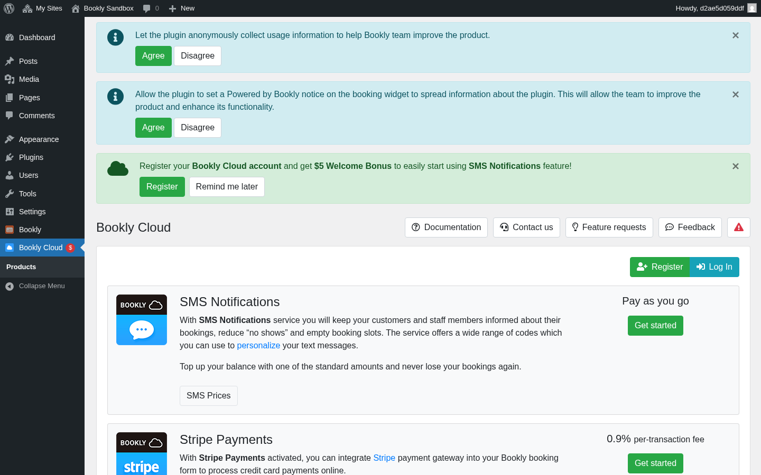Screen dimensions: 761x475
Task: Click the Media icon in sidebar
Action: [10, 79]
